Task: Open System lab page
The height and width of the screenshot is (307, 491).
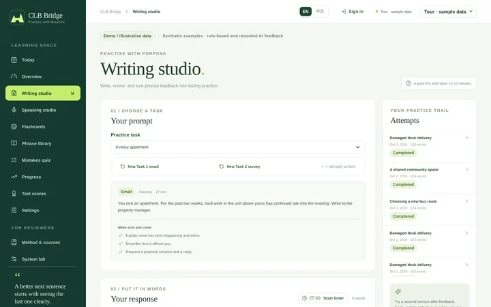Action: tap(43, 259)
